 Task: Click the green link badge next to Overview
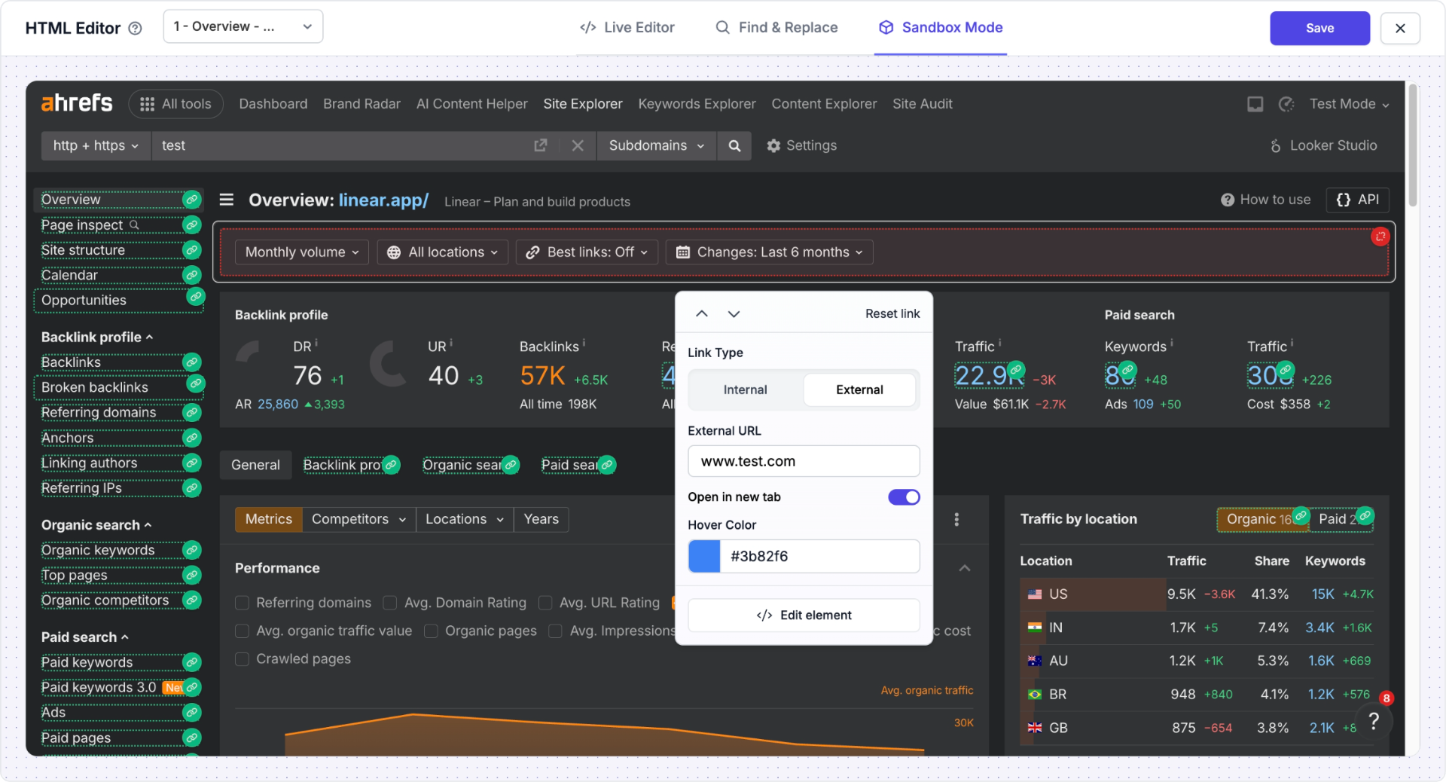[192, 200]
